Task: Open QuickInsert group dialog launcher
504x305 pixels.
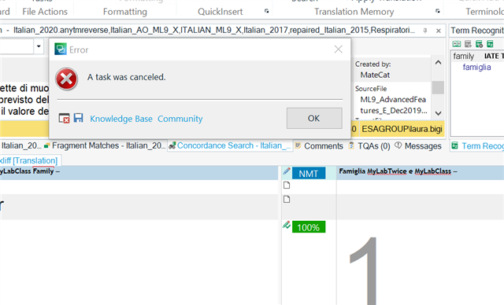Action: point(266,11)
